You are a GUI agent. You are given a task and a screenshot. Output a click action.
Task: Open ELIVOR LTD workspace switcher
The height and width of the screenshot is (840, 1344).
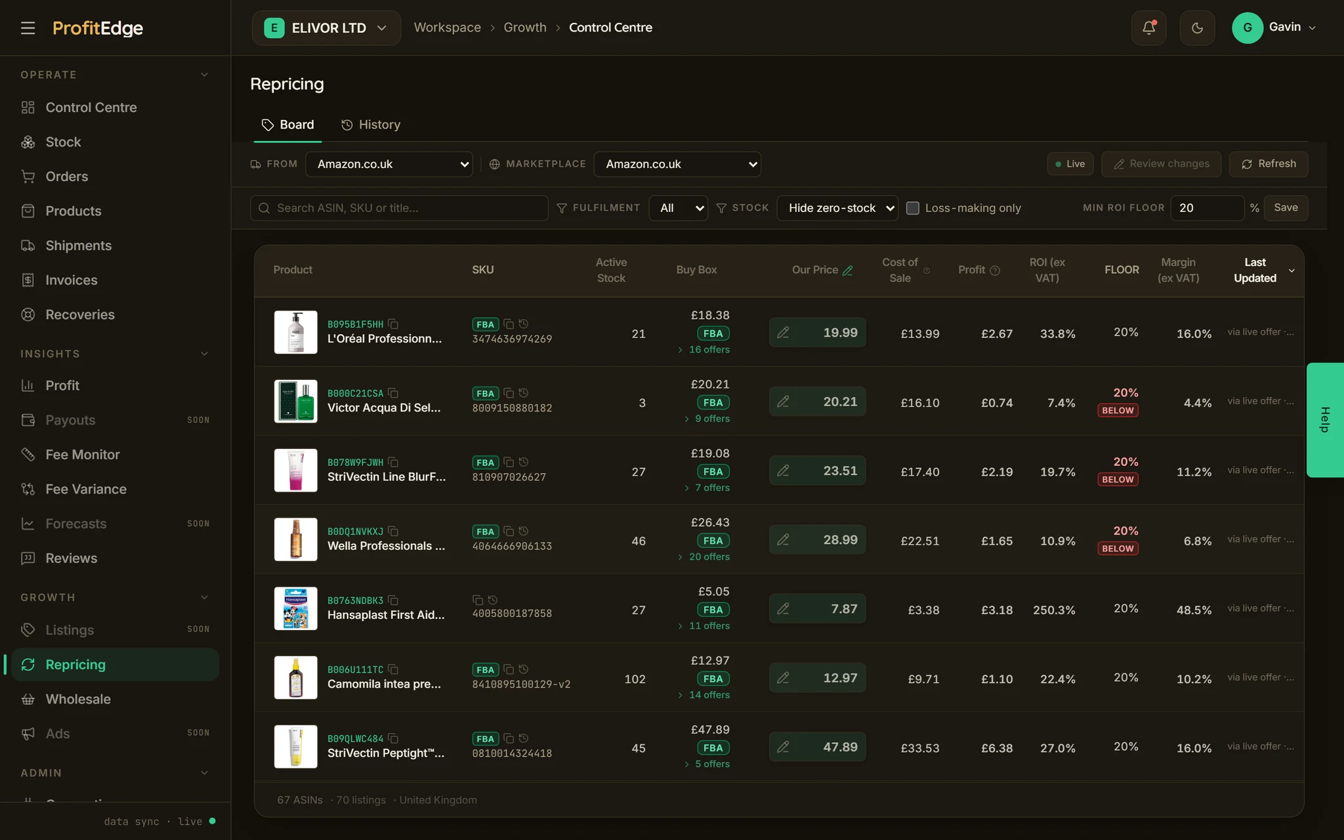tap(326, 28)
